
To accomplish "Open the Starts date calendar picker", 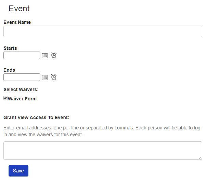I will point(45,55).
